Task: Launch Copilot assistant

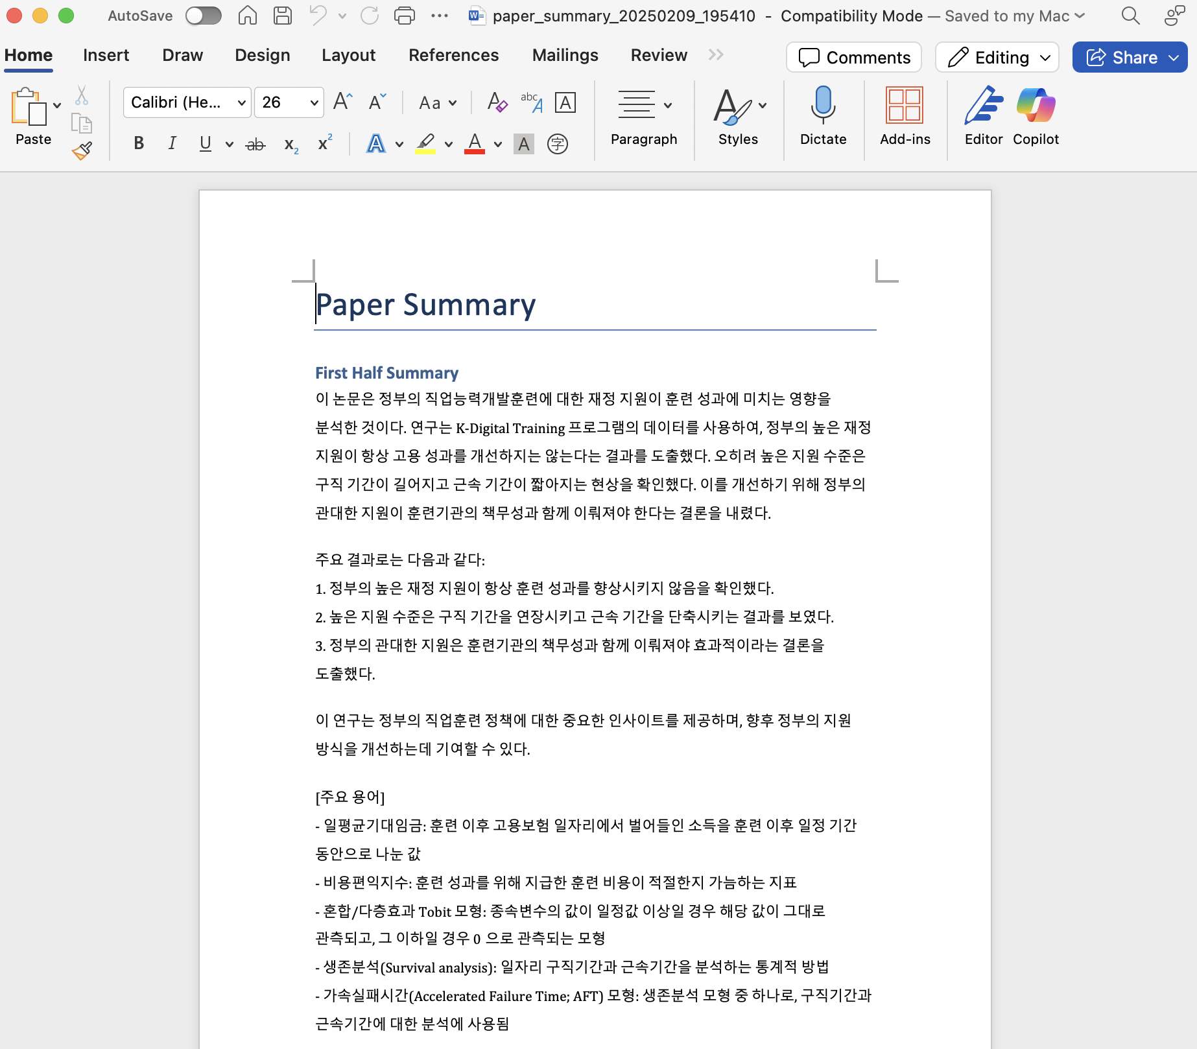Action: 1036,117
